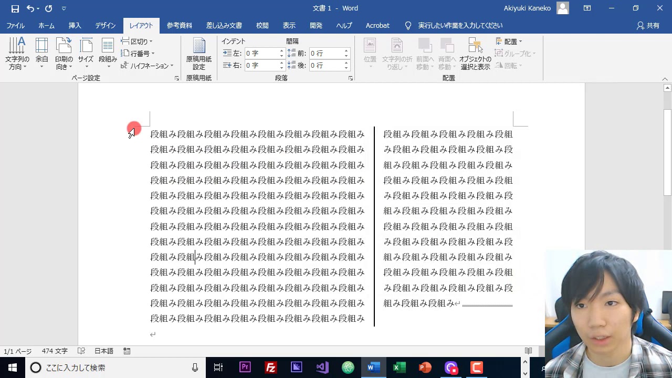Click the spacing 前 value field
Screen dimensions: 672x378
pyautogui.click(x=325, y=53)
